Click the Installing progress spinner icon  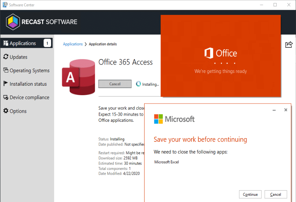(x=138, y=84)
